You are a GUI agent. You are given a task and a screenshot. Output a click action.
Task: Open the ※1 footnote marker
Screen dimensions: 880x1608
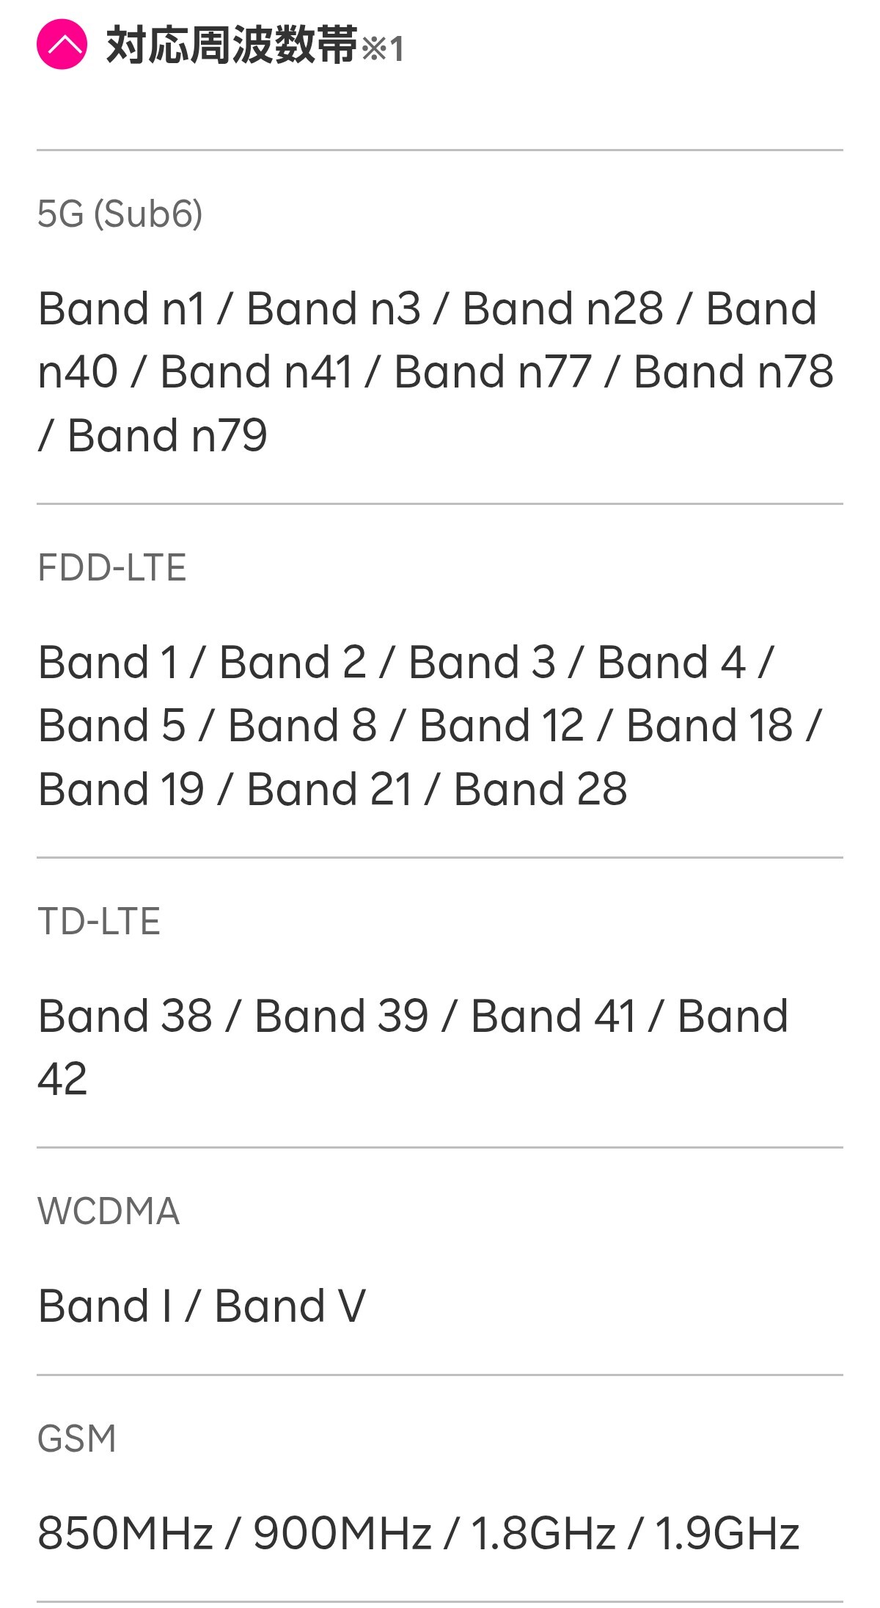click(383, 49)
